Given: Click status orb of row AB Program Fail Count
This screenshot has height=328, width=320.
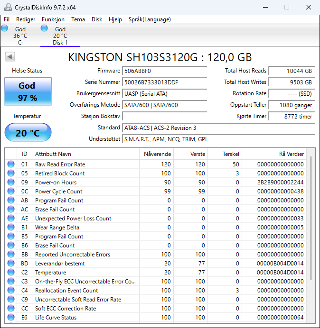Looking at the screenshot, I should [x=11, y=200].
